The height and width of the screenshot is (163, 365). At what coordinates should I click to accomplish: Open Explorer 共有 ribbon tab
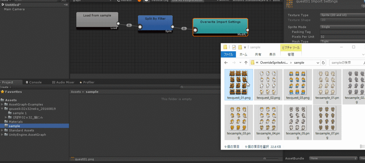click(x=258, y=54)
